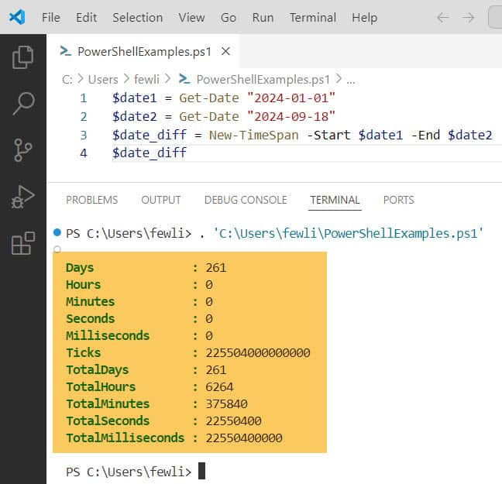
Task: Open the Selection menu
Action: [137, 18]
